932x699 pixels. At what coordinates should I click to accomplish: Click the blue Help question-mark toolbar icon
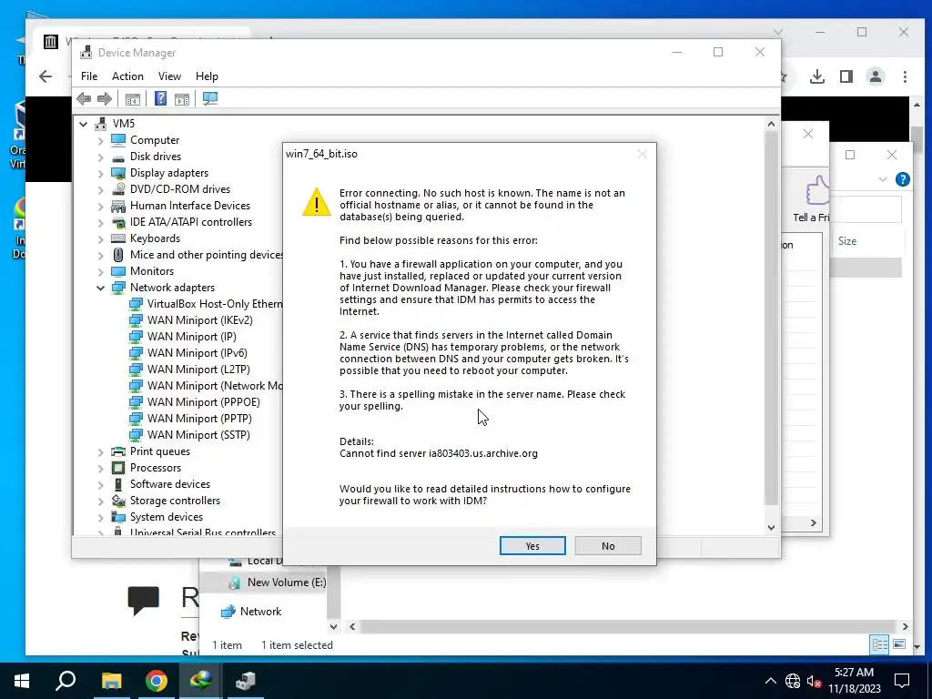point(160,98)
